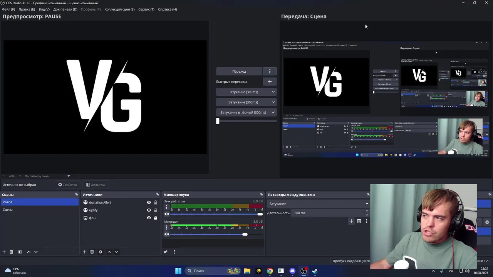This screenshot has width=493, height=277.
Task: Move the scene down in Scenes toolbar
Action: [36, 252]
